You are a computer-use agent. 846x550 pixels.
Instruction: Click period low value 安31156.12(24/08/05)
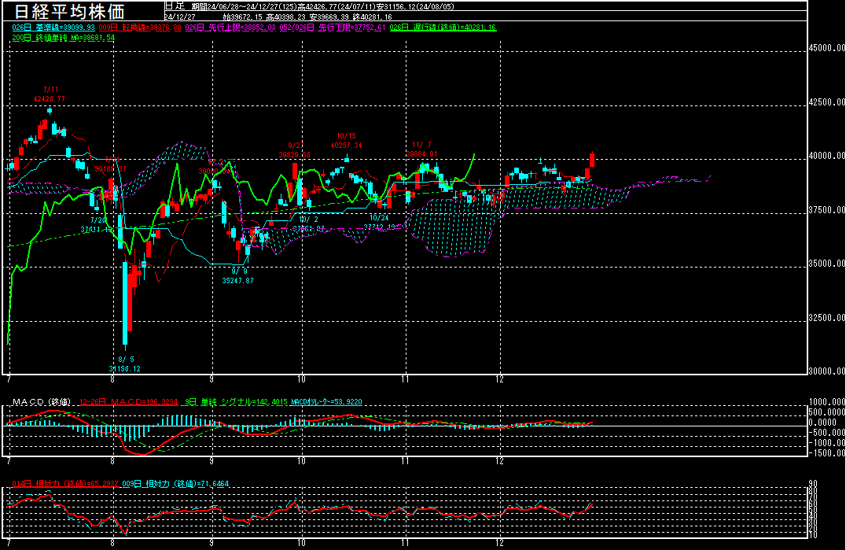pos(415,6)
